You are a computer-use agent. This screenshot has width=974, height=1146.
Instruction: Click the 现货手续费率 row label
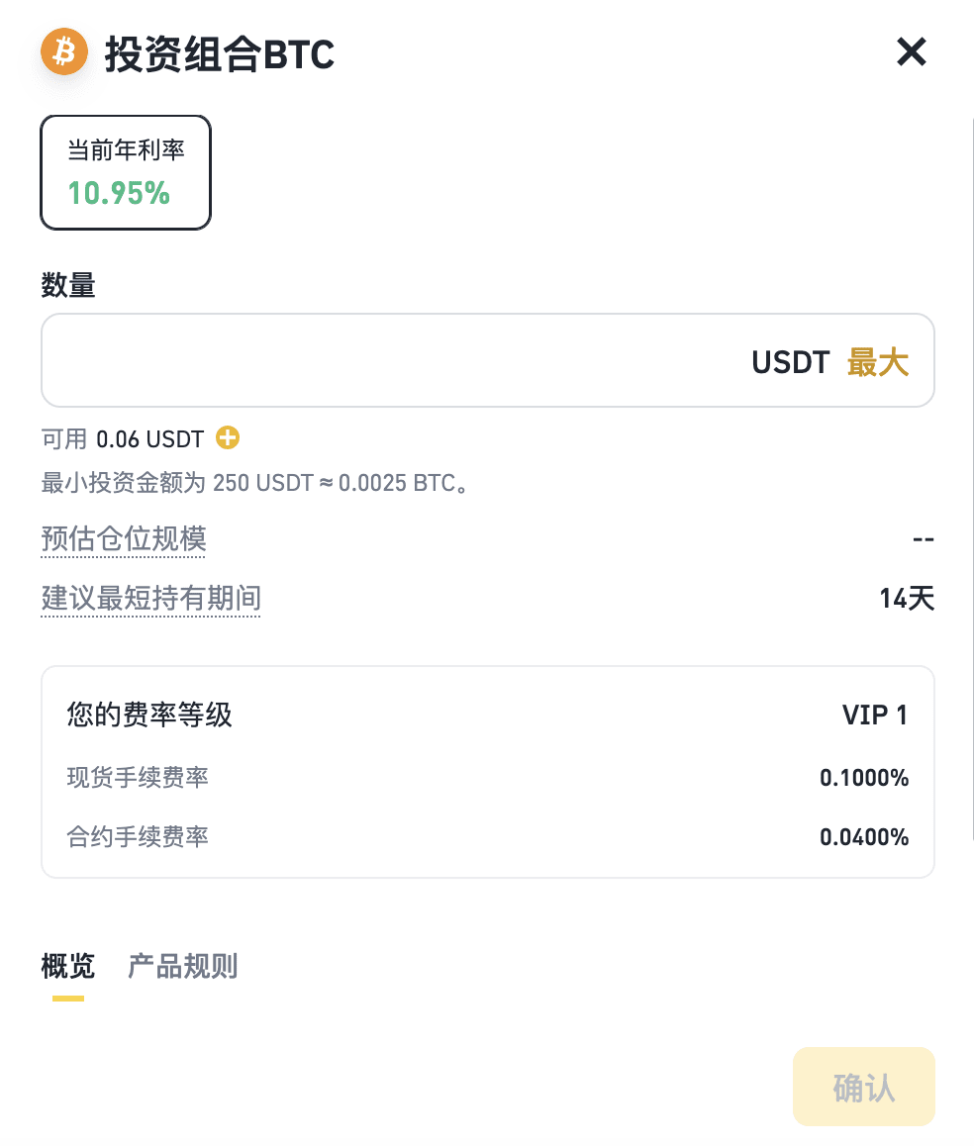point(138,778)
